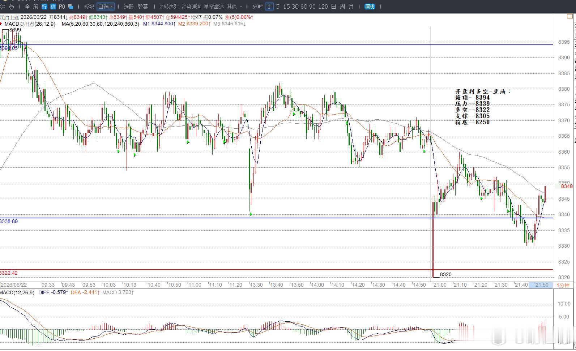Open the 行 (quotes) blue icon

click(x=44, y=7)
